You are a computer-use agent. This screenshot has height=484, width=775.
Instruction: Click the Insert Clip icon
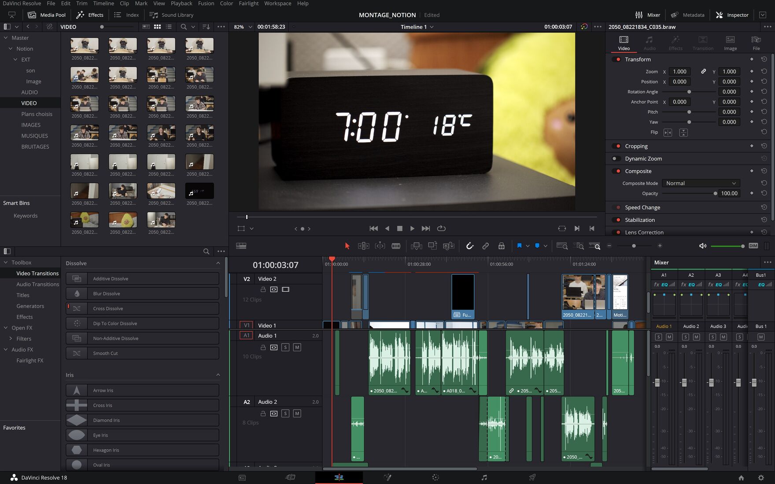point(416,246)
